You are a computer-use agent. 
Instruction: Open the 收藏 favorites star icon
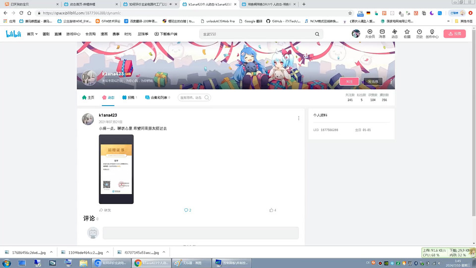tap(407, 33)
